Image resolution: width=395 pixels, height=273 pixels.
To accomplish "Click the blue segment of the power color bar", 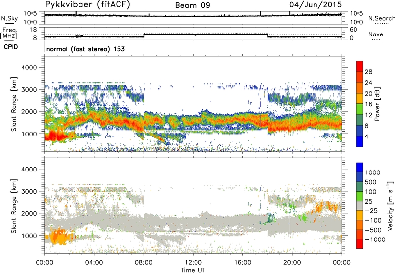I will click(x=360, y=141).
